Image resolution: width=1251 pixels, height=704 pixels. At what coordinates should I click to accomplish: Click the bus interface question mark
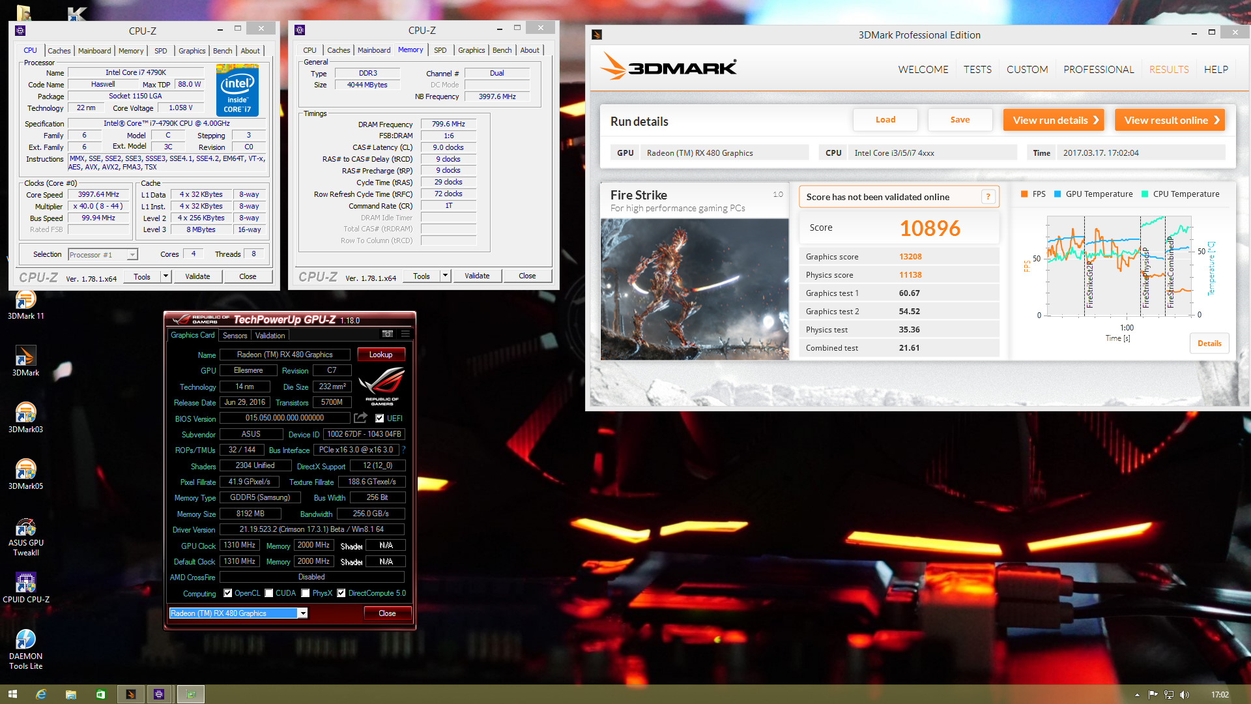click(x=404, y=450)
